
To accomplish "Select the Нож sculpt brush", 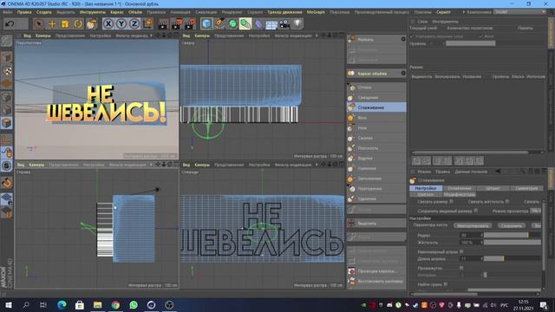I will (376, 127).
